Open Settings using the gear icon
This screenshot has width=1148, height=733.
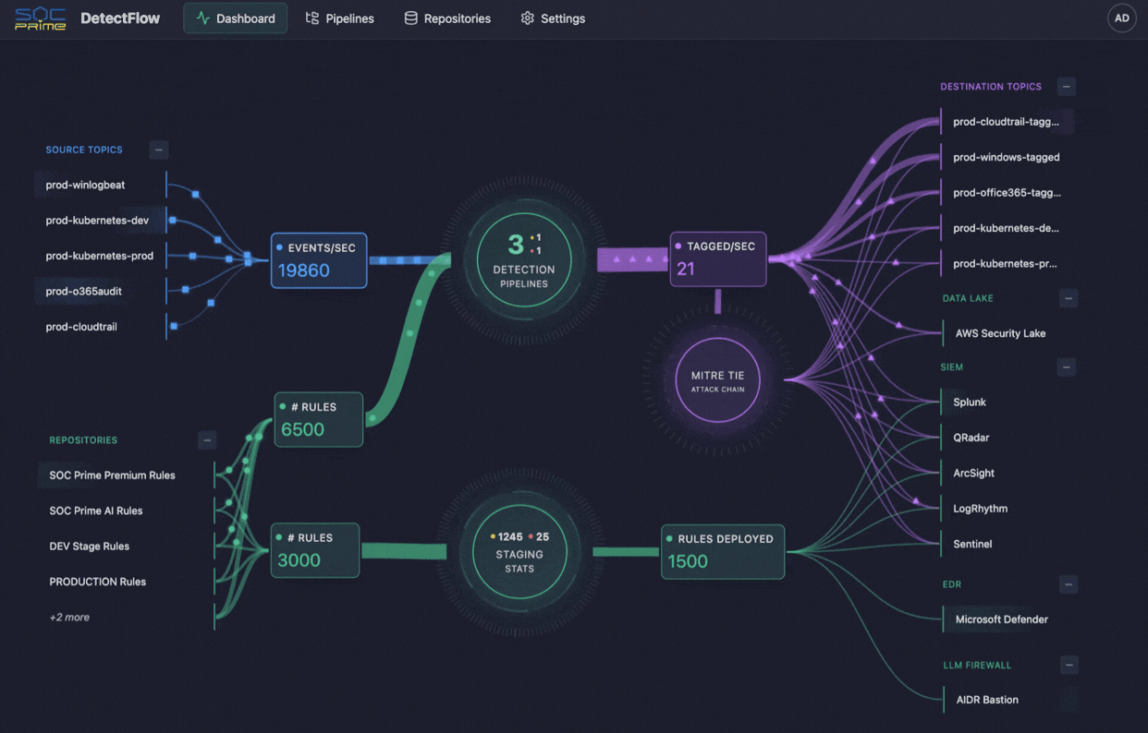[527, 18]
